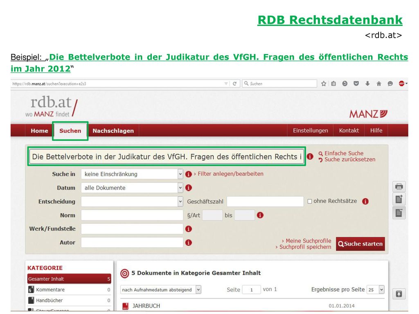Viewport: 419px width, 314px height.
Task: Toggle ohne Rechtsätze checkbox
Action: [310, 201]
